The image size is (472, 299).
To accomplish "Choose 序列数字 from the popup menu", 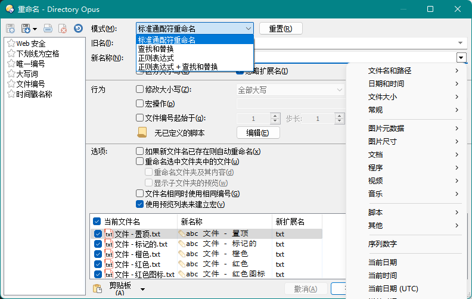I will [383, 244].
